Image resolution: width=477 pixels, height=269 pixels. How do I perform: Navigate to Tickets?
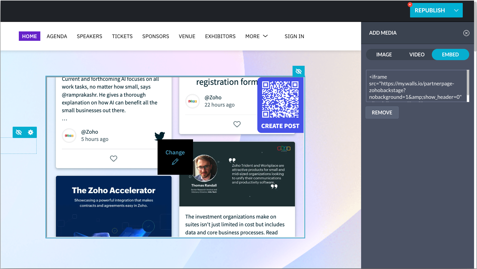pyautogui.click(x=122, y=36)
